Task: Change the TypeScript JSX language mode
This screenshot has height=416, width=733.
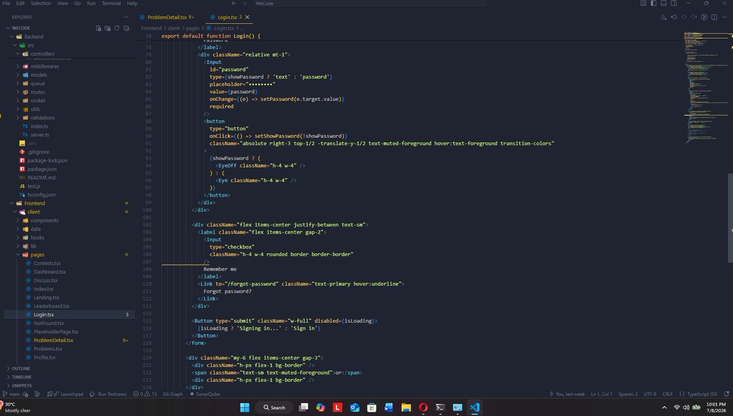Action: coord(701,394)
